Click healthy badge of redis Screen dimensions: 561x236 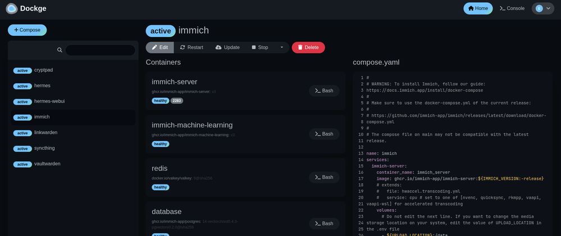coord(160,187)
